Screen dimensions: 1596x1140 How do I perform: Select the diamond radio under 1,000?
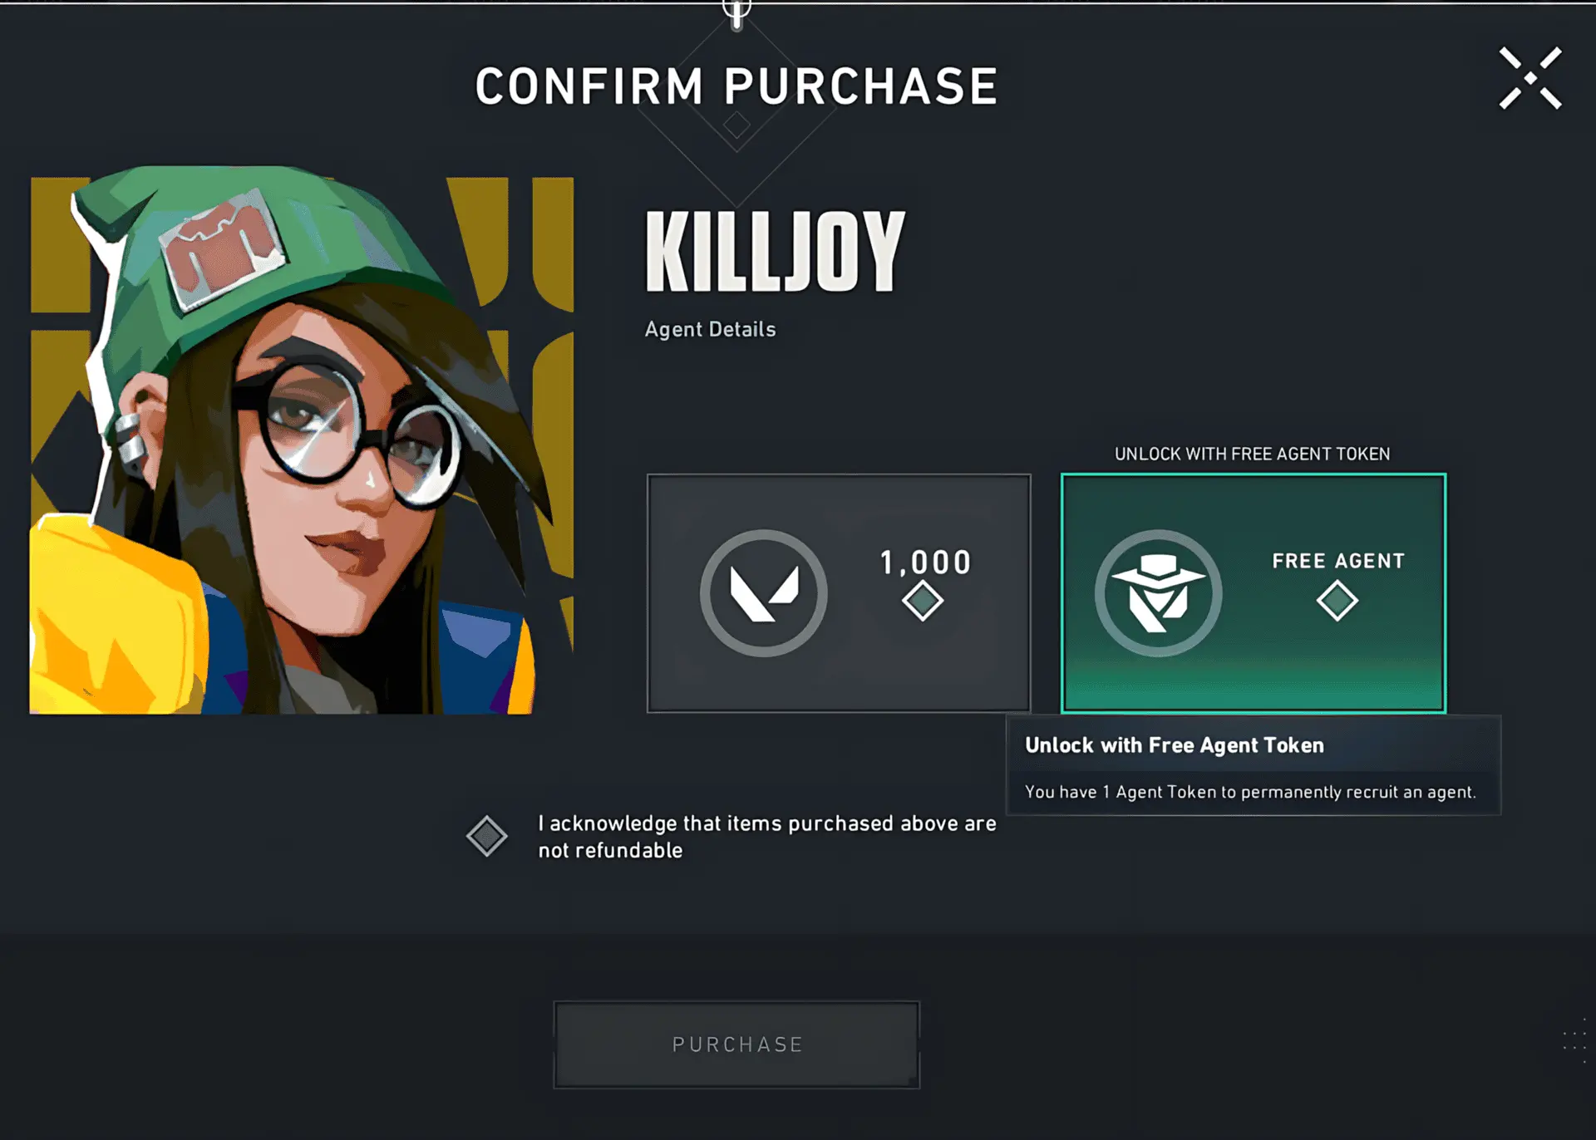point(923,601)
